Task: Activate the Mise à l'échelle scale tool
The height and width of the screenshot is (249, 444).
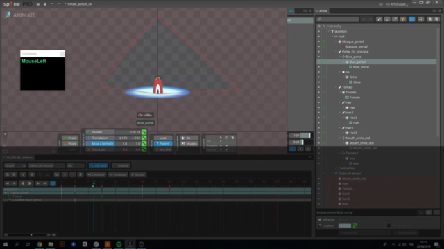Action: (100, 144)
